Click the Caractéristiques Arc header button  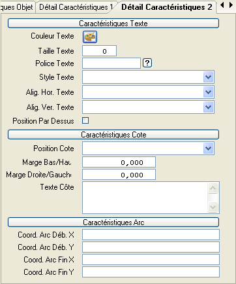113,222
